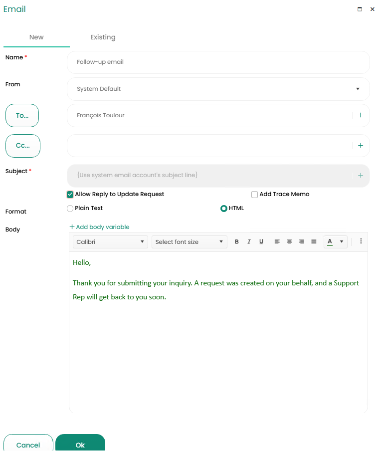381x451 pixels.
Task: Open the Select font size dropdown
Action: pos(189,242)
